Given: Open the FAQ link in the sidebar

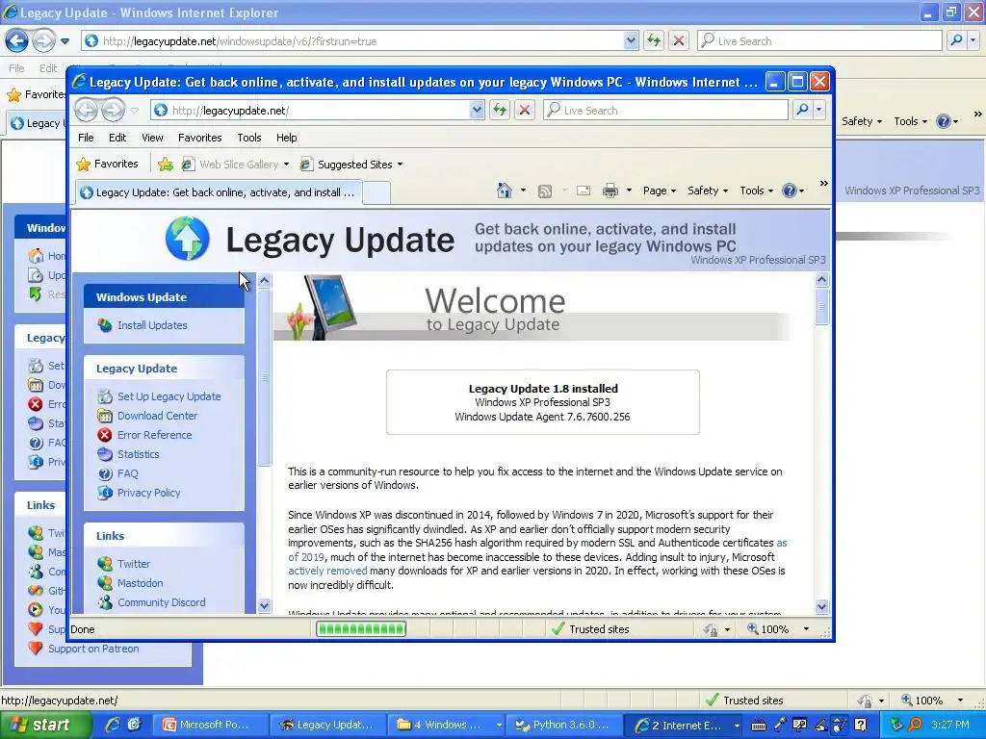Looking at the screenshot, I should [x=128, y=473].
